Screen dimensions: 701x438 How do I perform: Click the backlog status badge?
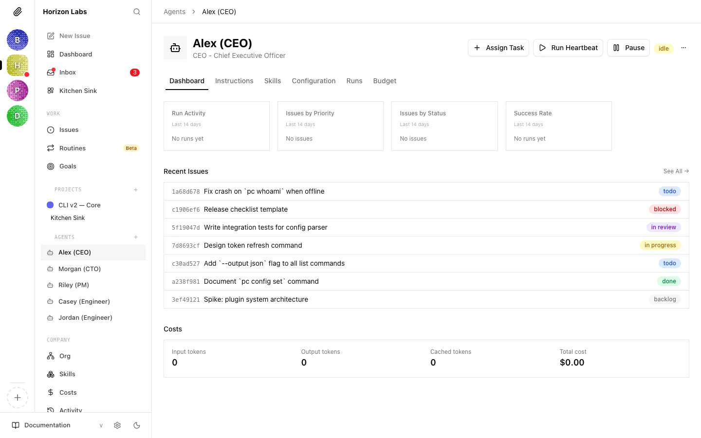point(665,299)
